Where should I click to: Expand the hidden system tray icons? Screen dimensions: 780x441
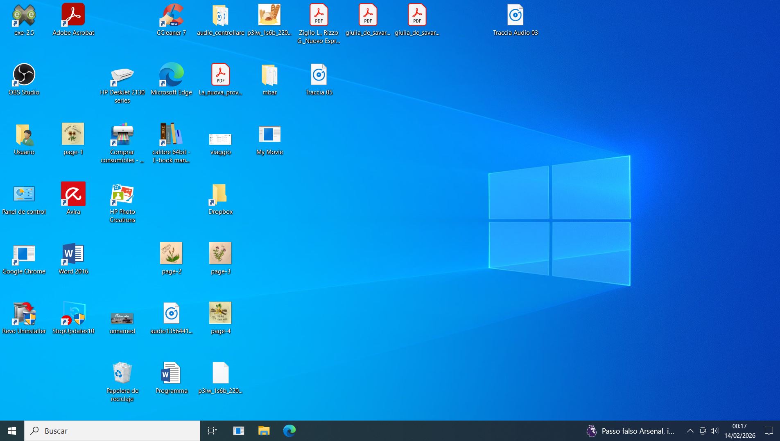coord(690,431)
